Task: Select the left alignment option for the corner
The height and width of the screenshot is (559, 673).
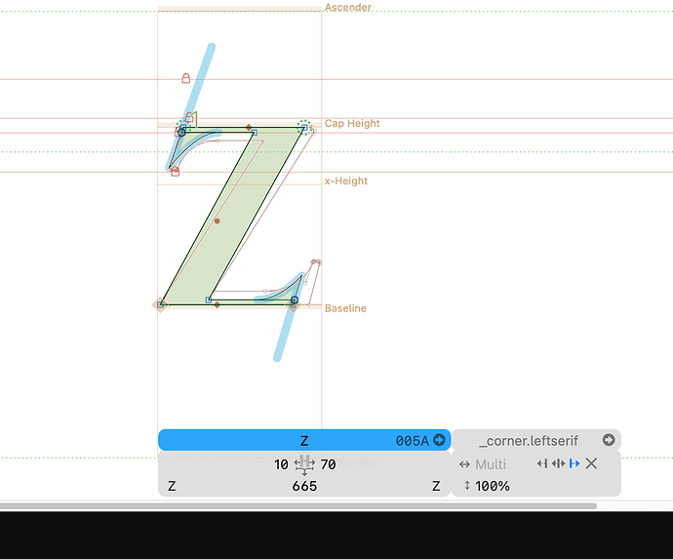Action: pos(542,464)
